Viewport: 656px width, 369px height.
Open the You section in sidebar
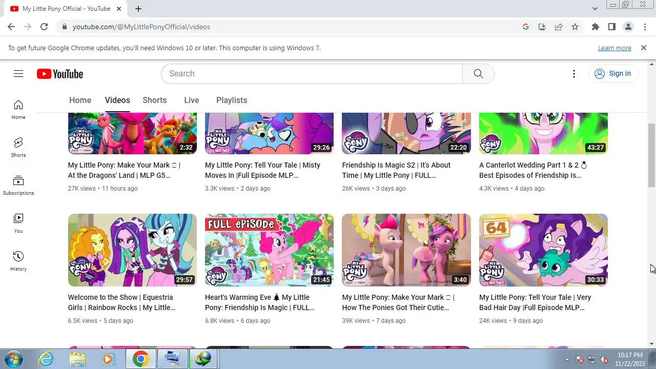(18, 223)
